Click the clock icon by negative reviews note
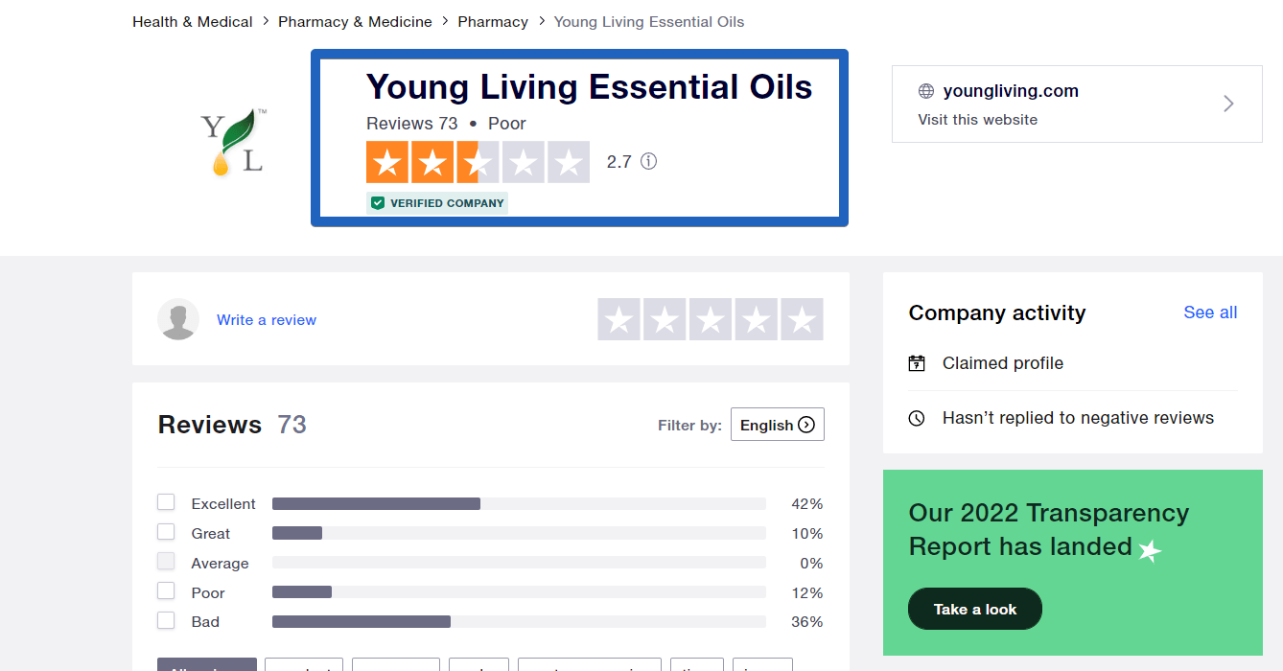The height and width of the screenshot is (671, 1283). (x=917, y=418)
